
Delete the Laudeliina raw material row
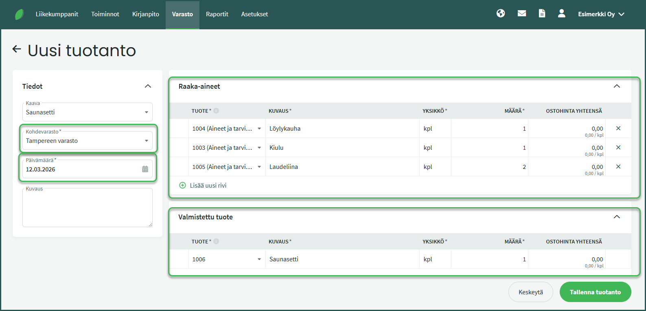pyautogui.click(x=618, y=166)
